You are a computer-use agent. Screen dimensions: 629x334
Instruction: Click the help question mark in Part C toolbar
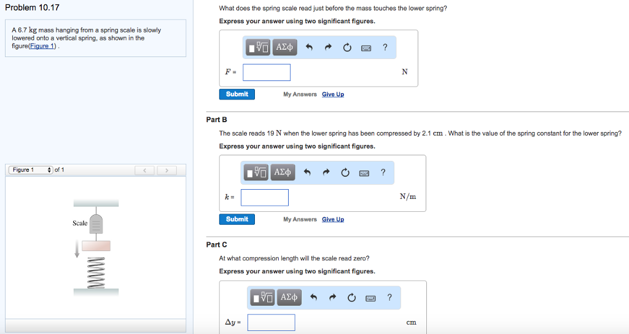tap(389, 298)
